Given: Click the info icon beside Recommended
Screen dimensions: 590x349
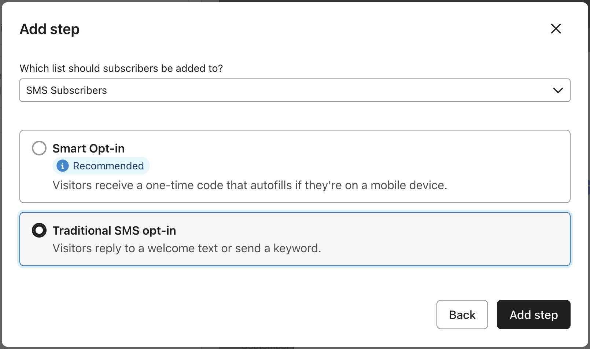Looking at the screenshot, I should tap(63, 166).
